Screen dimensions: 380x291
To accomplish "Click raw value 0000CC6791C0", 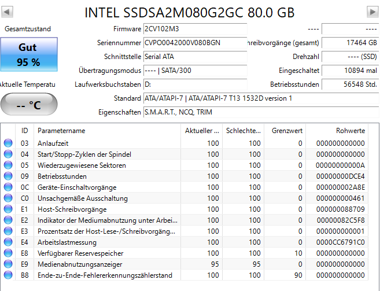I will coord(340,242).
